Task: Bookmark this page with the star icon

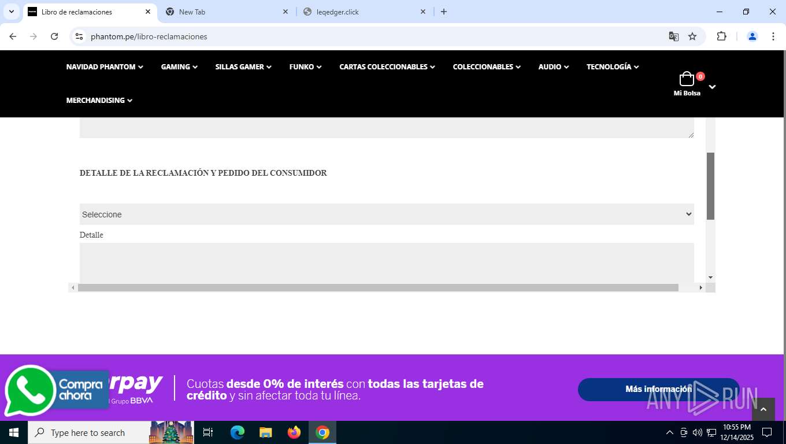Action: pos(692,36)
